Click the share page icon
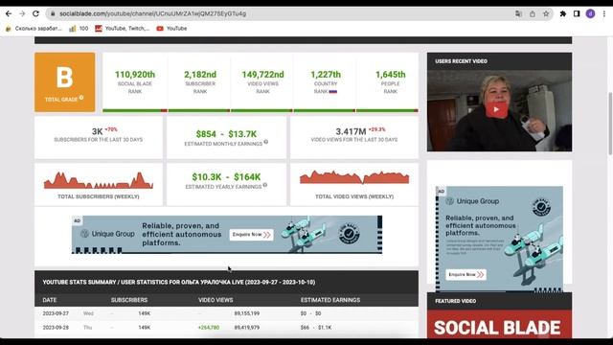 coord(533,13)
